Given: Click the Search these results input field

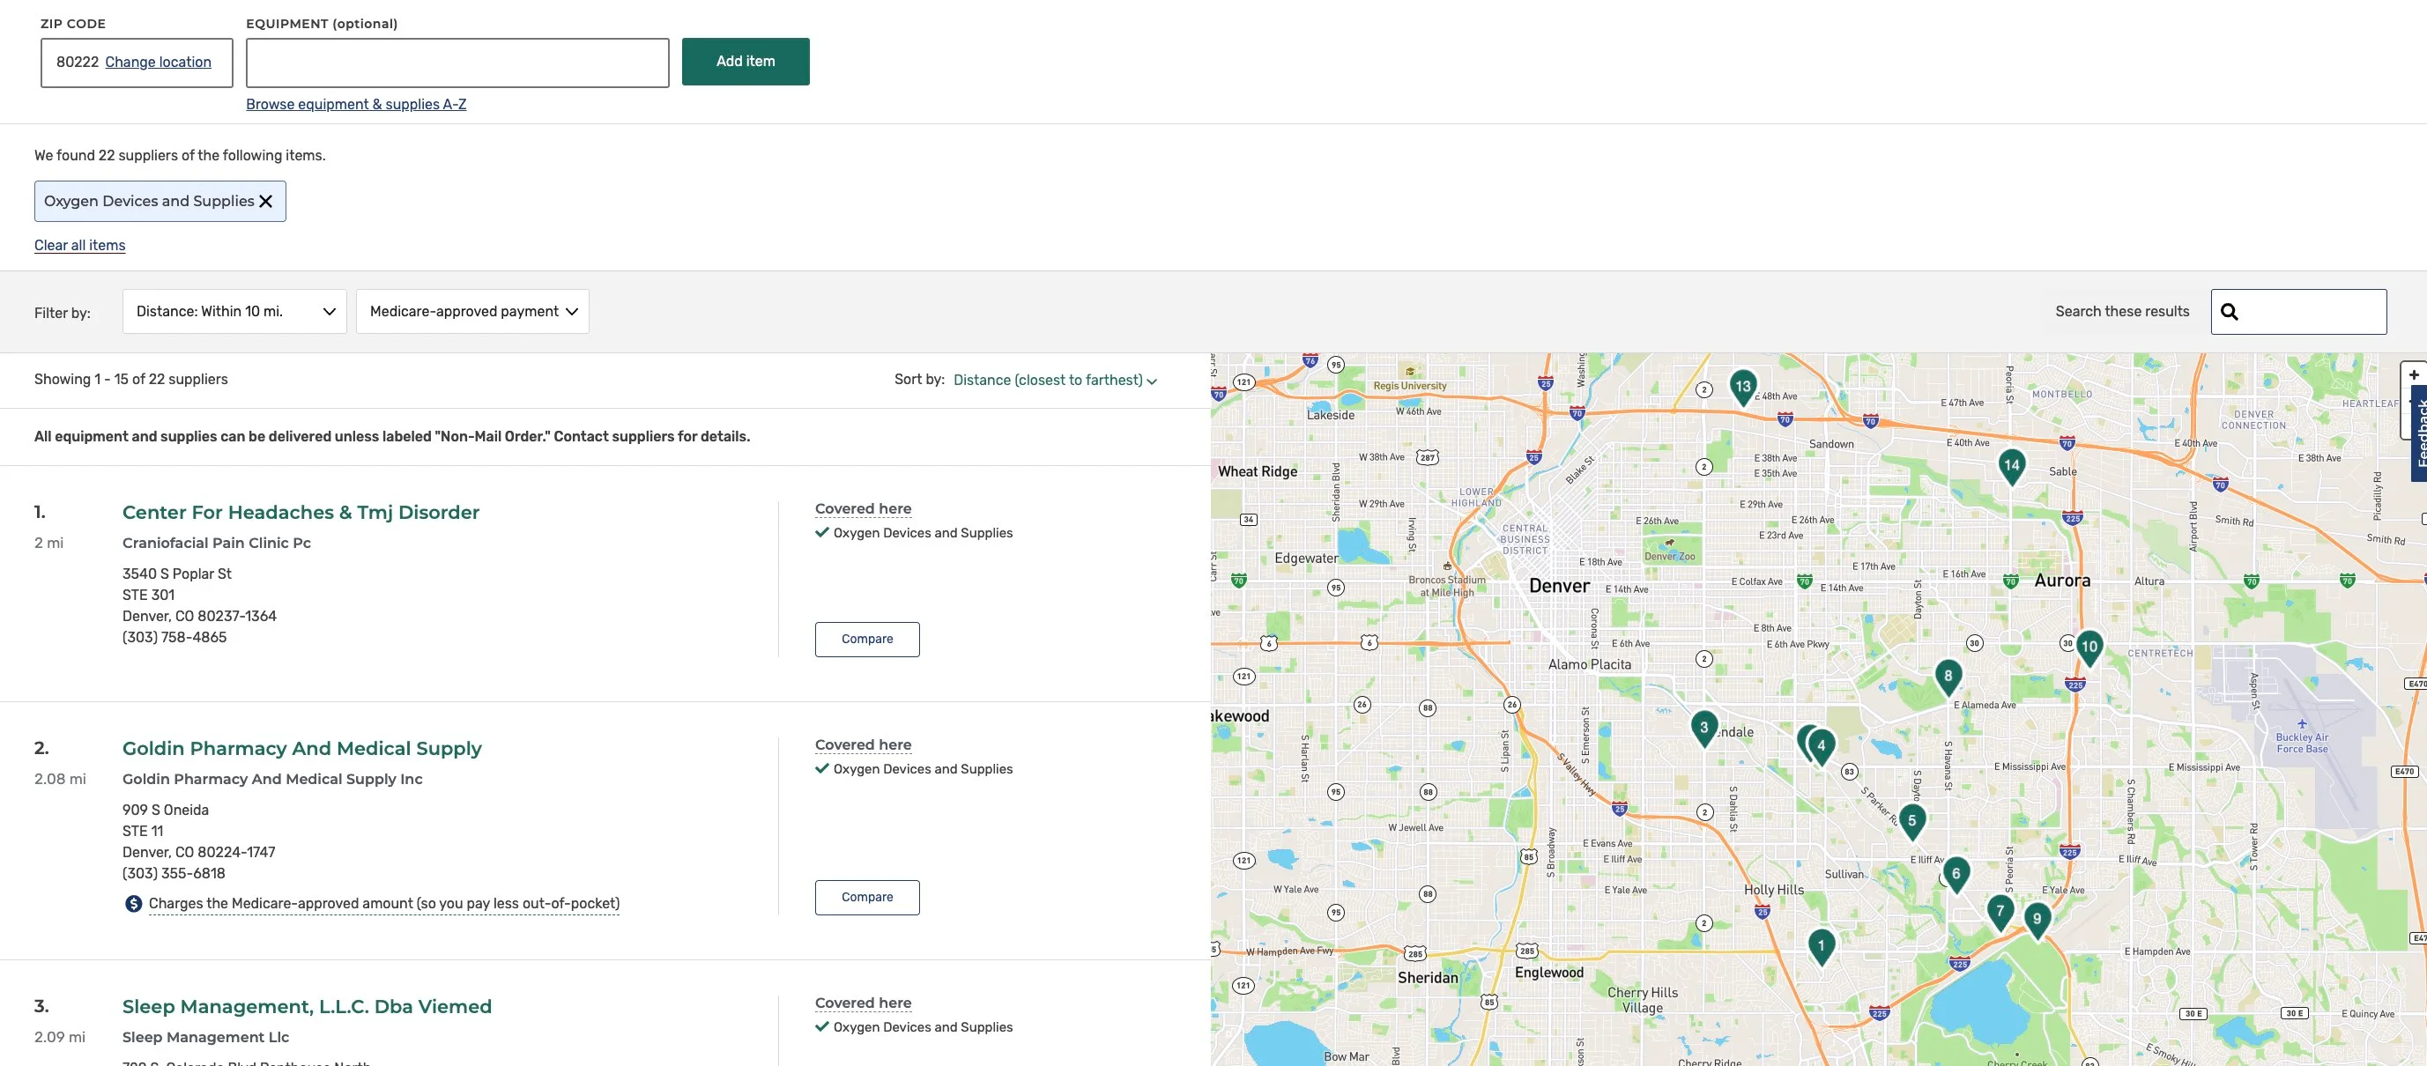Looking at the screenshot, I should click(2299, 312).
